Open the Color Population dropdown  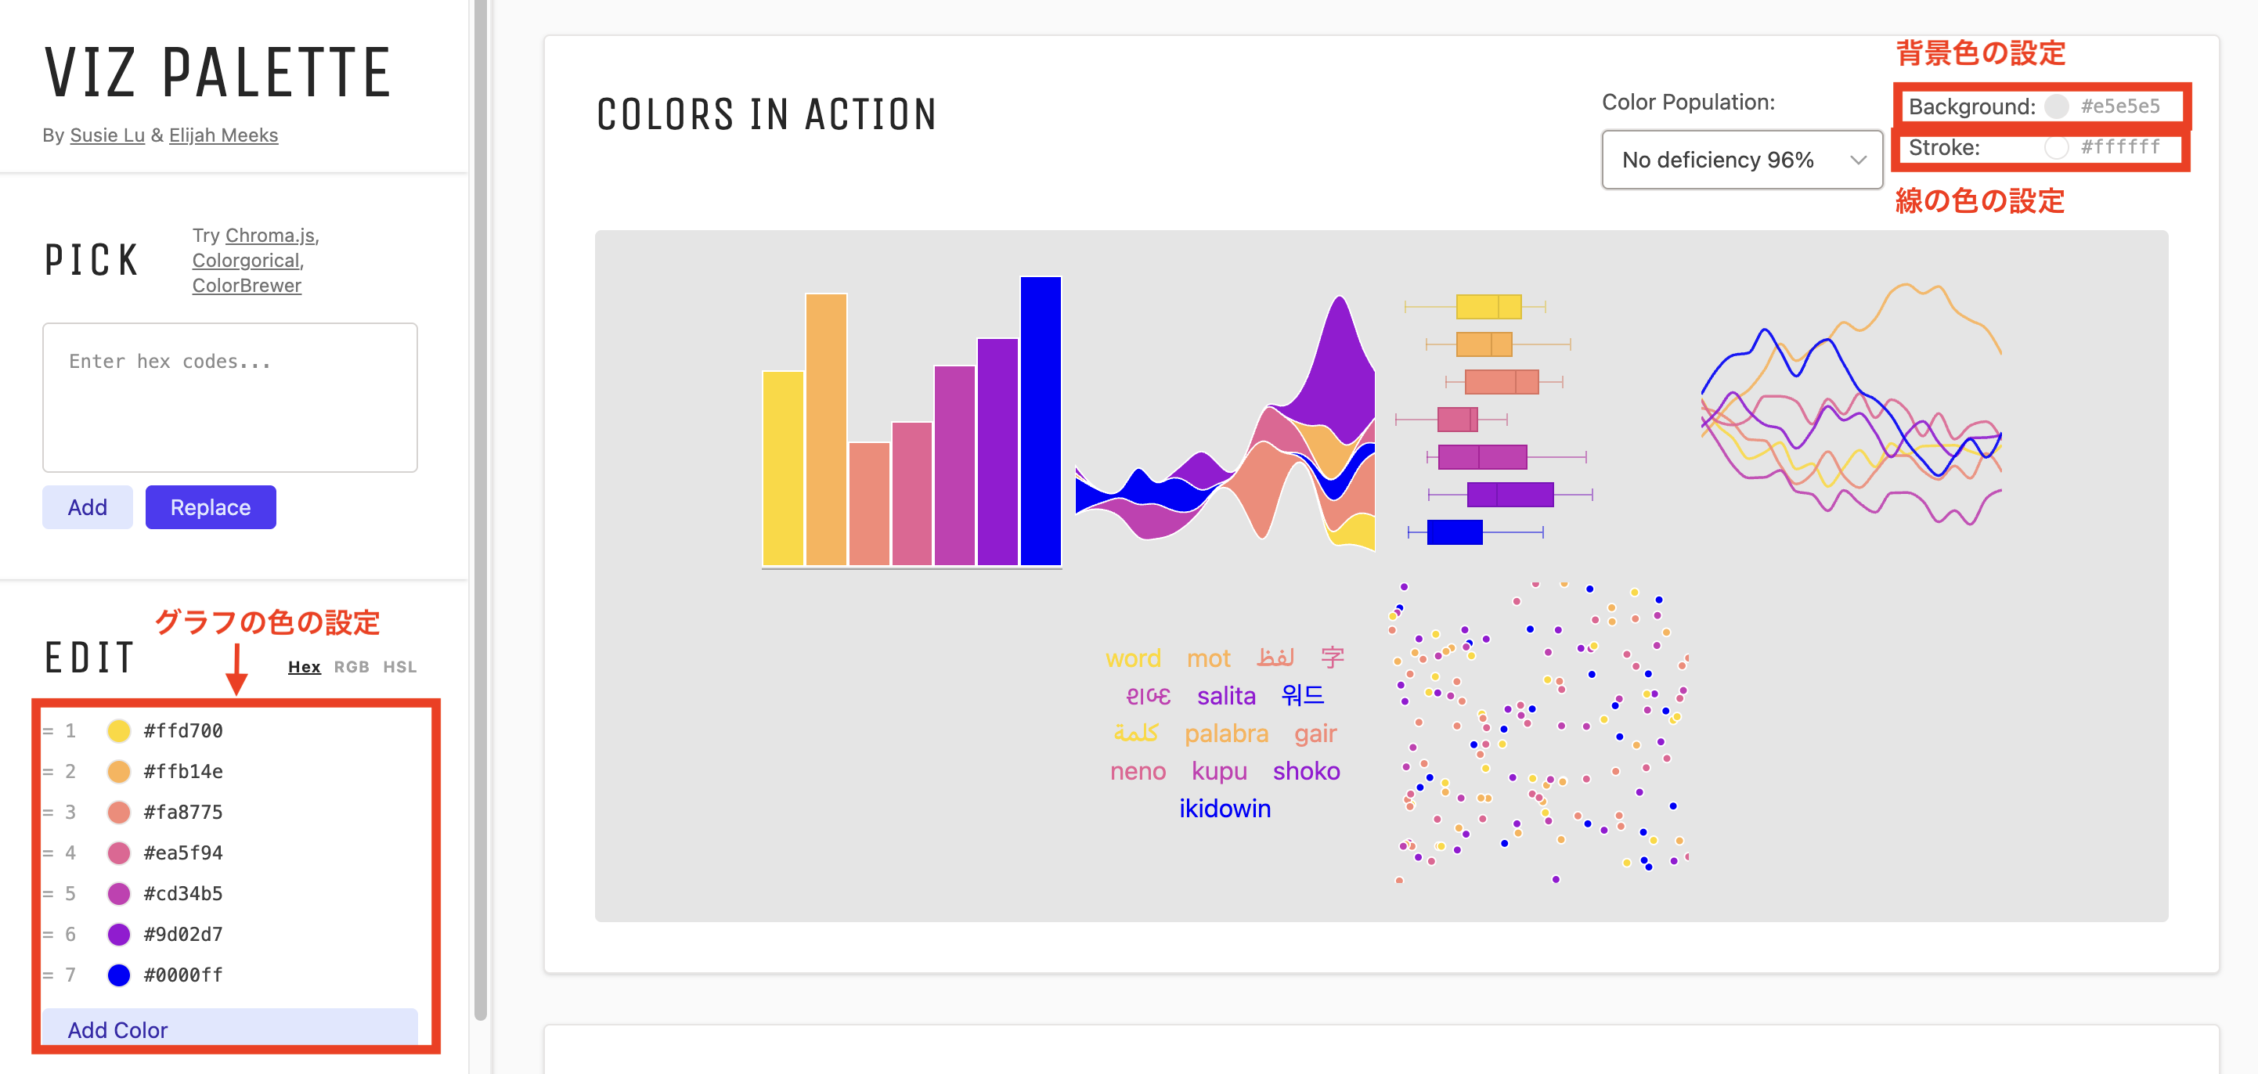[1740, 160]
